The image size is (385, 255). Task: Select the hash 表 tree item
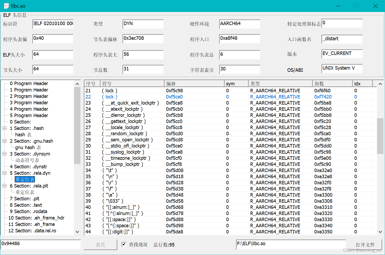coord(23,135)
